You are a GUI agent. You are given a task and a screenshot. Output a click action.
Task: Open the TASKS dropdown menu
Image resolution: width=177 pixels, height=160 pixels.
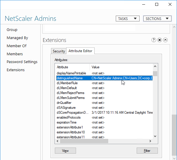128,19
